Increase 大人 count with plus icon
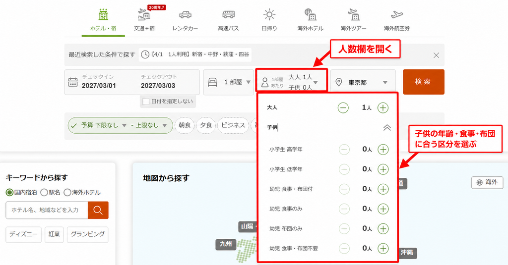 coord(383,108)
